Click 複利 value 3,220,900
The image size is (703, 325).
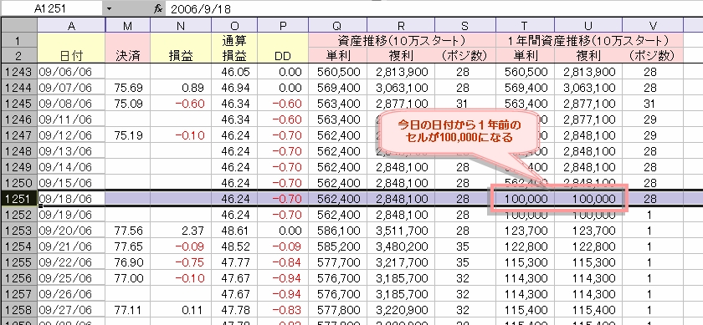pos(401,310)
